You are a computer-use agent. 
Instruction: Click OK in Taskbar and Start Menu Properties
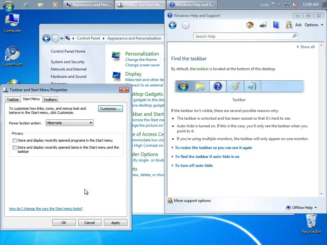[64, 222]
